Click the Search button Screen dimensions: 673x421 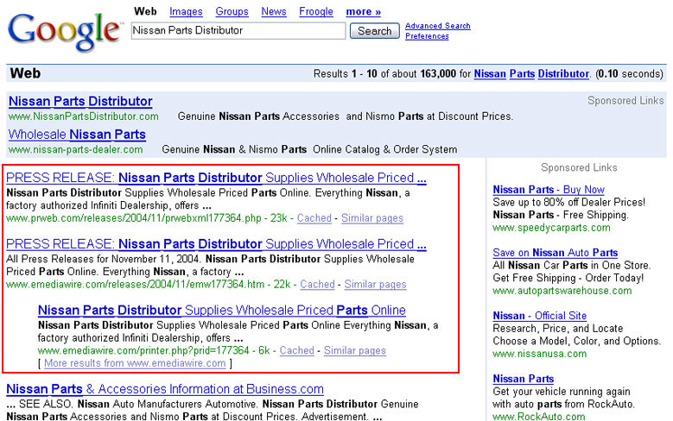(374, 31)
